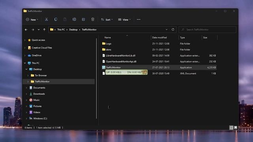Select the LibreHardwareMonitorLib.dll file name

coord(121,55)
